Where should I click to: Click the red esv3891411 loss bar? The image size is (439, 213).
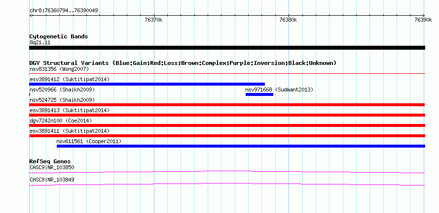coord(227,136)
